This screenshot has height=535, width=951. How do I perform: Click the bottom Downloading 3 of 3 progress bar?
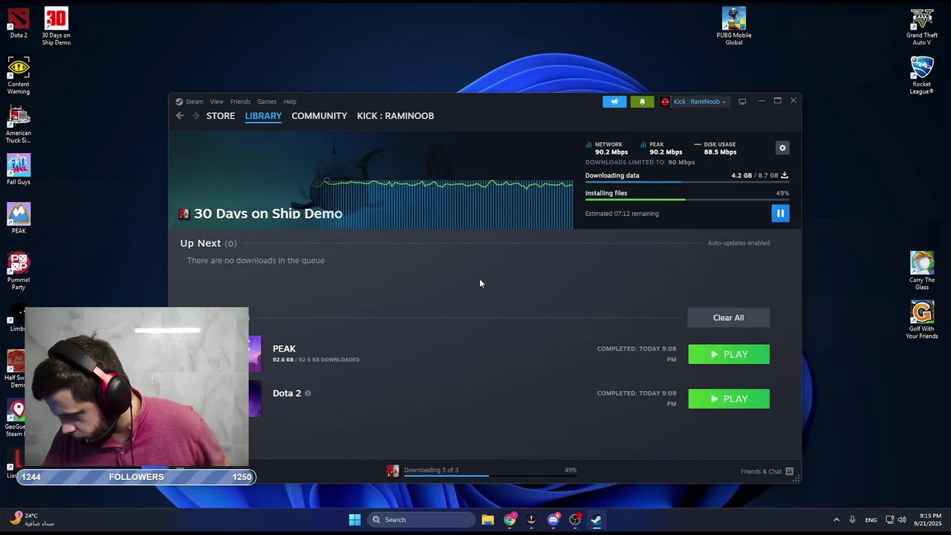click(x=490, y=476)
